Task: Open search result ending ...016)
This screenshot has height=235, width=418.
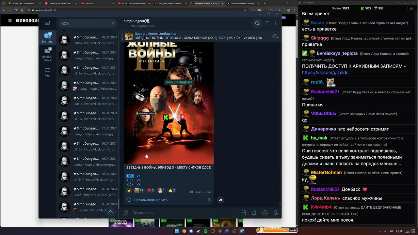Action: (88, 70)
